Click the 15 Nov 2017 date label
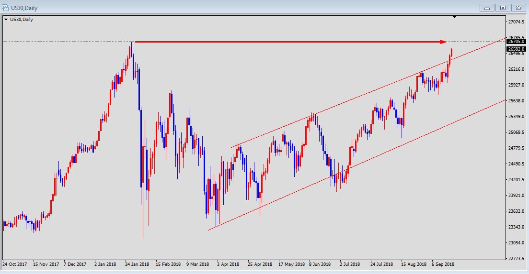 point(46,264)
